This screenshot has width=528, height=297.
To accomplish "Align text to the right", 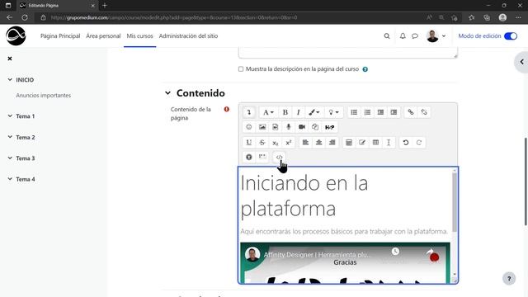I will [x=332, y=143].
